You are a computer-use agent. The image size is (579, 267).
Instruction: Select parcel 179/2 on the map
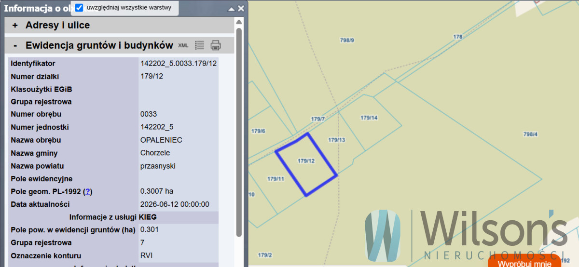[265, 255]
